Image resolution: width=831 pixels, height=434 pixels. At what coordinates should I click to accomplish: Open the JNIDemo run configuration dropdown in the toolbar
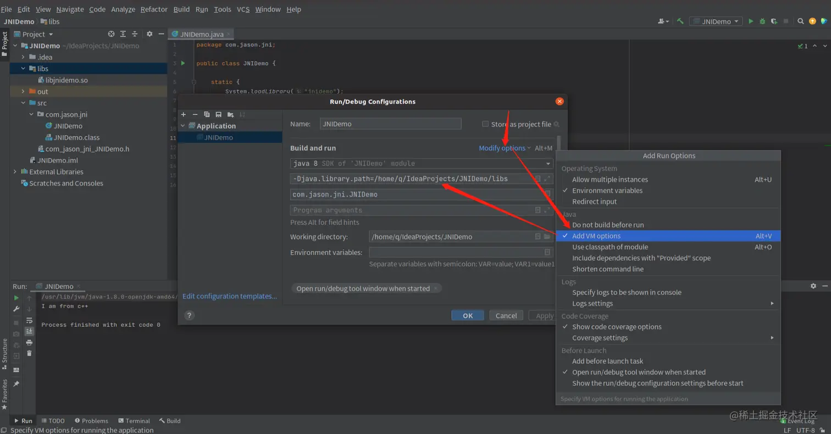[x=716, y=21]
